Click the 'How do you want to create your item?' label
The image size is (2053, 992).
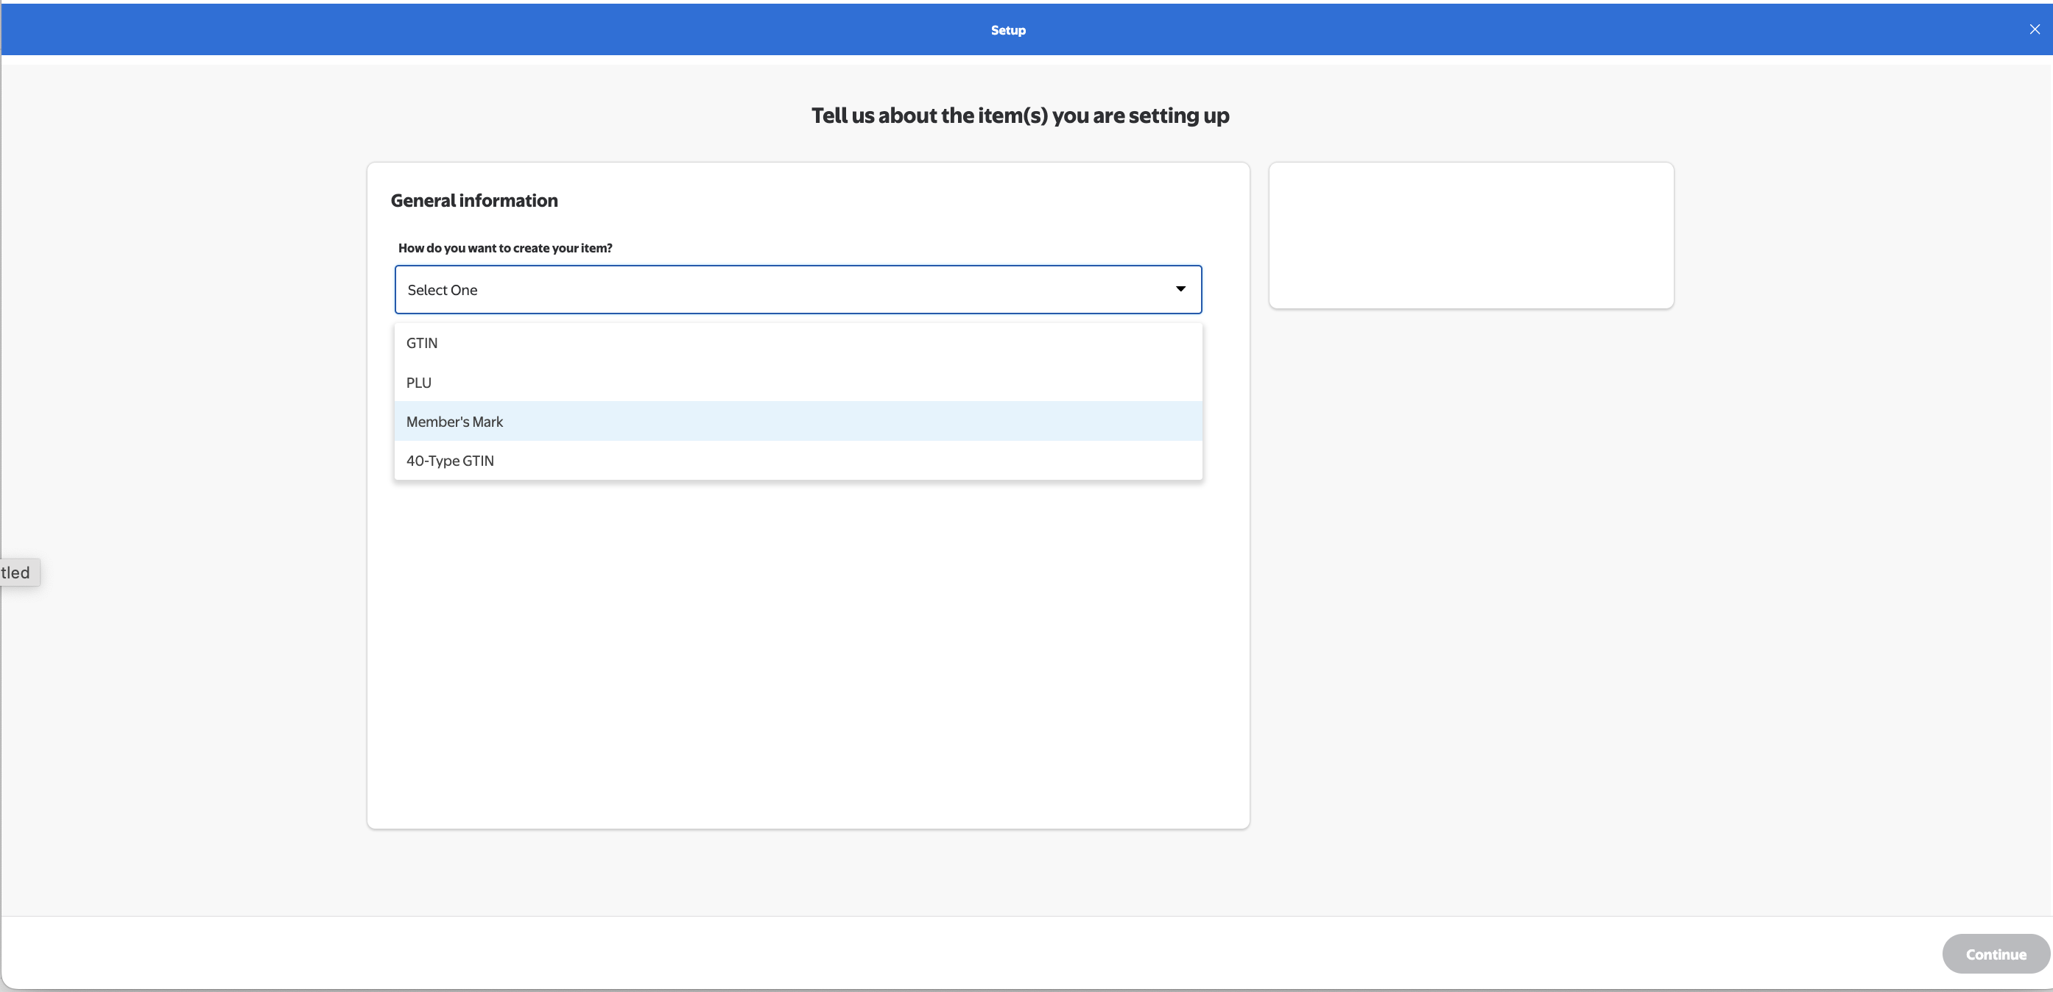[505, 248]
